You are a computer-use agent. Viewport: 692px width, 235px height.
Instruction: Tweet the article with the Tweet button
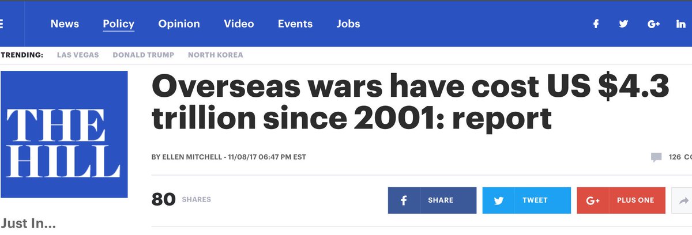[x=527, y=200]
